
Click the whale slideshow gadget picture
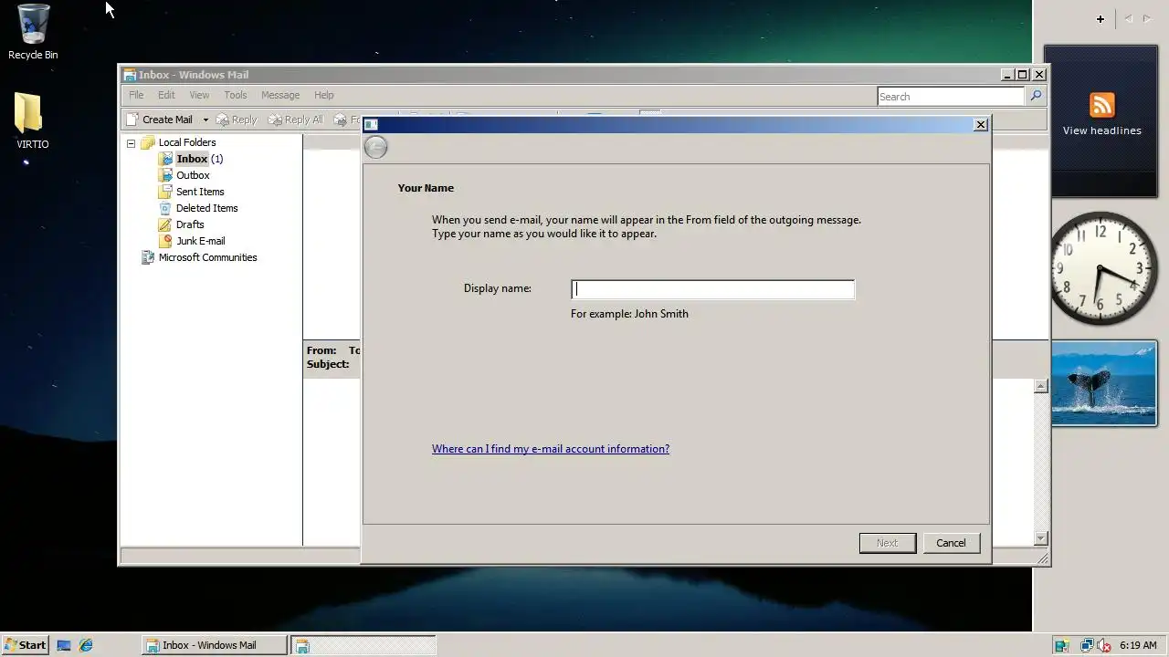[x=1104, y=383]
